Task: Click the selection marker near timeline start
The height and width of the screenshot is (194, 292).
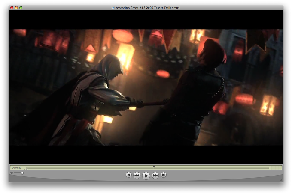Action: coord(27,169)
